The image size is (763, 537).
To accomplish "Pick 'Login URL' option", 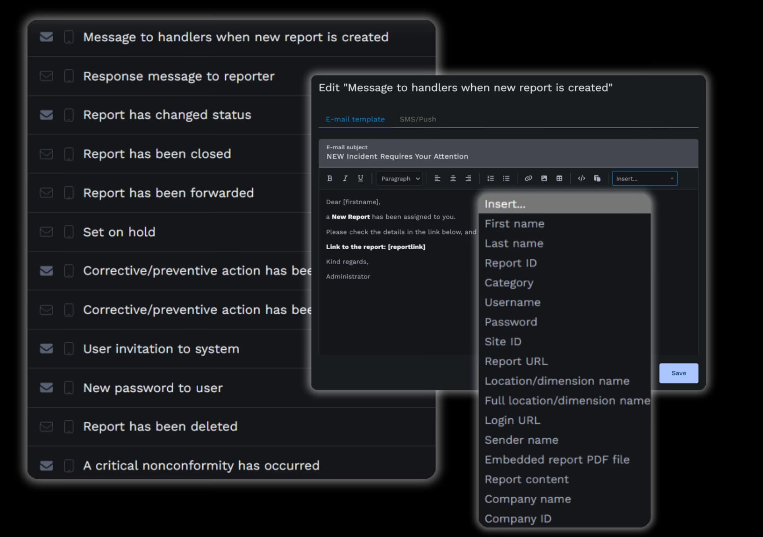I will click(565, 420).
